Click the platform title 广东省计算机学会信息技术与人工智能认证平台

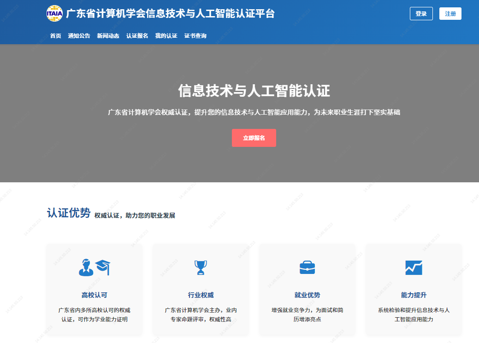click(171, 13)
